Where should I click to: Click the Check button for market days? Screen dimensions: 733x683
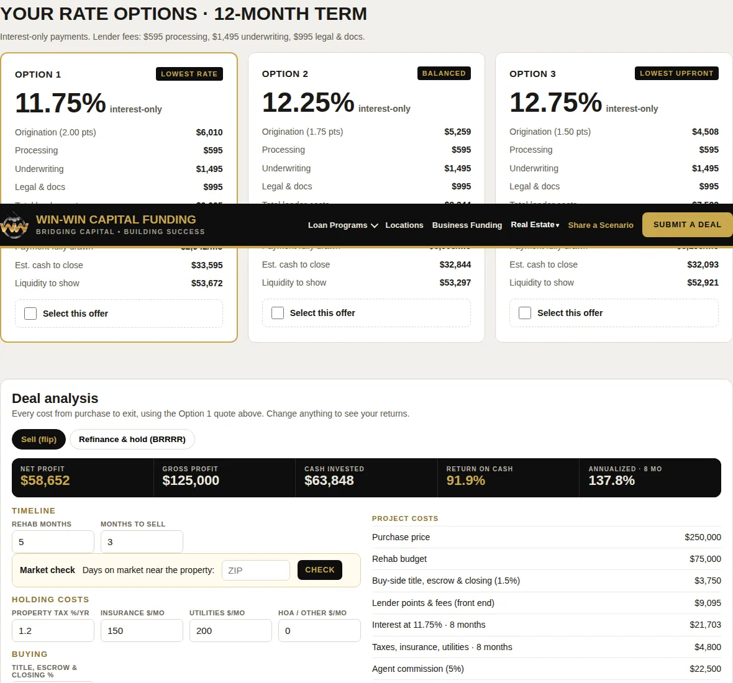(x=320, y=570)
